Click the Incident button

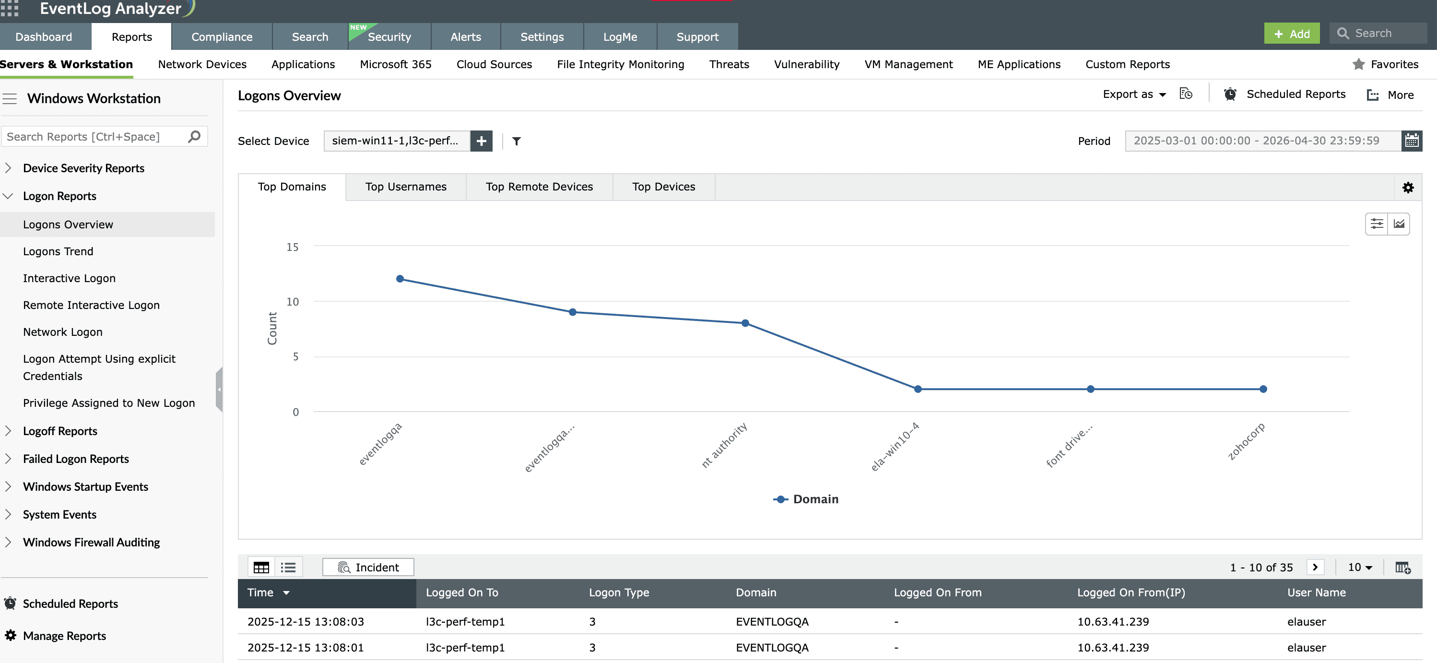pyautogui.click(x=368, y=567)
